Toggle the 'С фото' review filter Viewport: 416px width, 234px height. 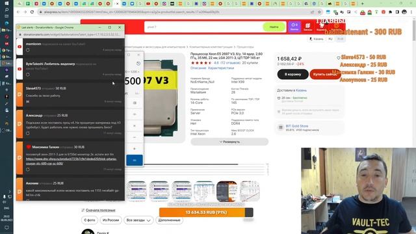[x=90, y=220]
